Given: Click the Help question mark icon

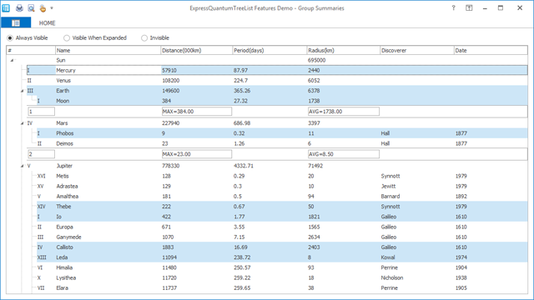Looking at the screenshot, I should 453,7.
